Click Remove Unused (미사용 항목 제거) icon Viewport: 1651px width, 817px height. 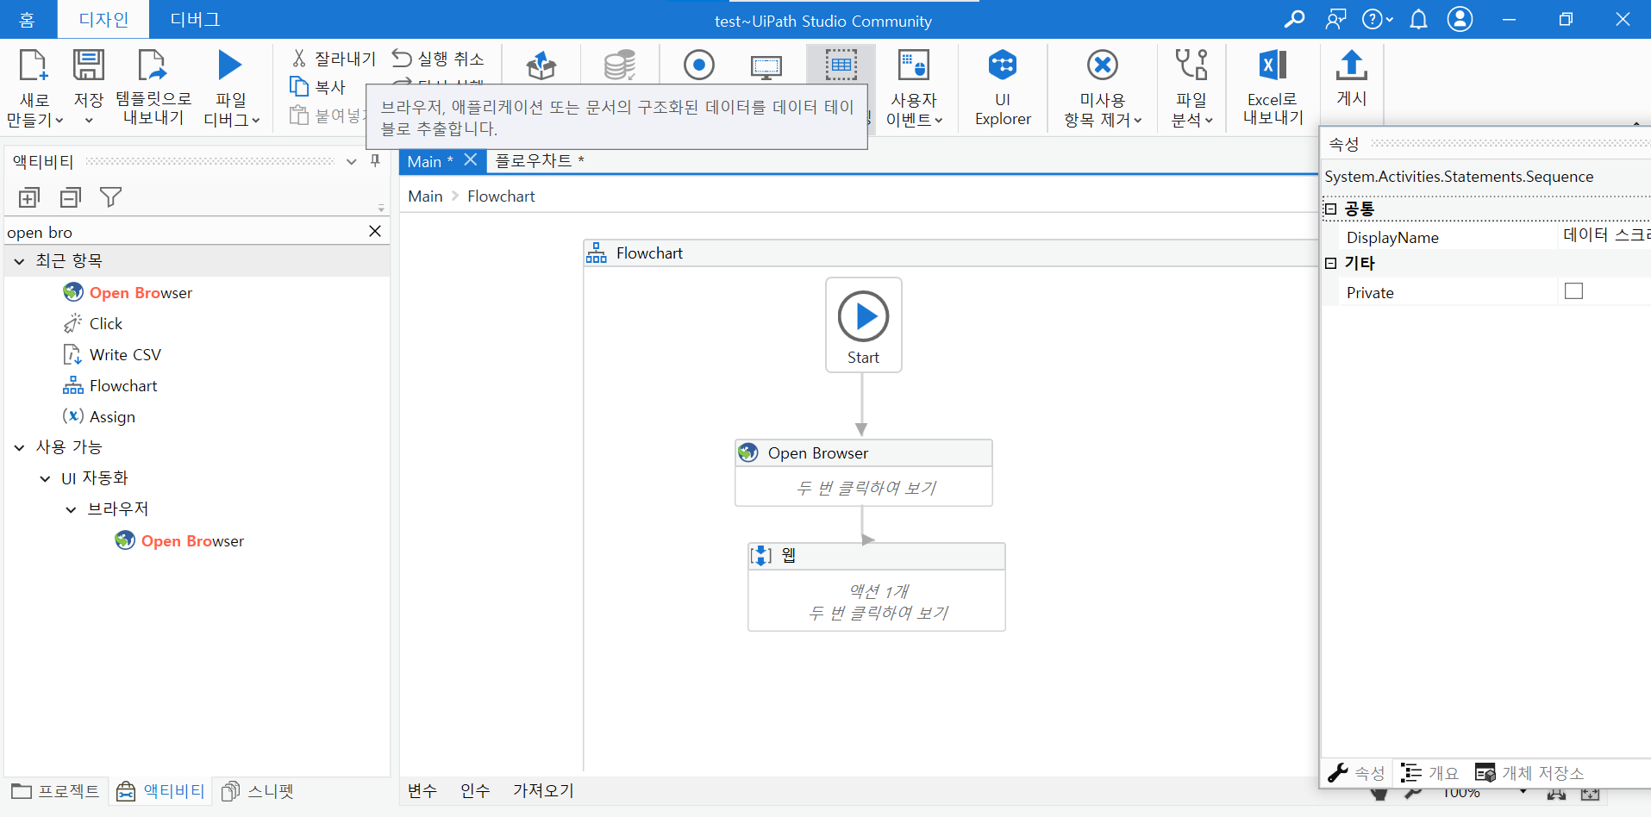tap(1103, 65)
